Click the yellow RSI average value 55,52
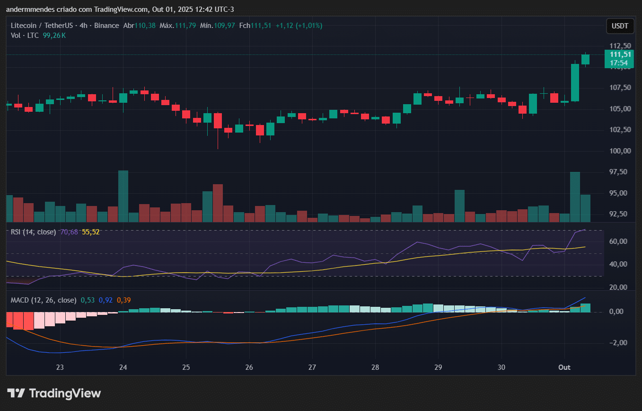The width and height of the screenshot is (642, 411). click(91, 232)
